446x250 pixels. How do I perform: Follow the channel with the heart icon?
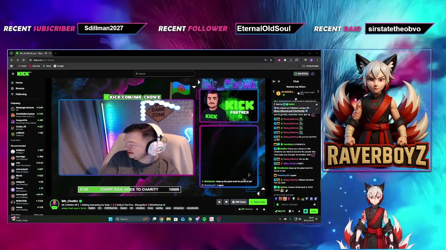click(226, 202)
